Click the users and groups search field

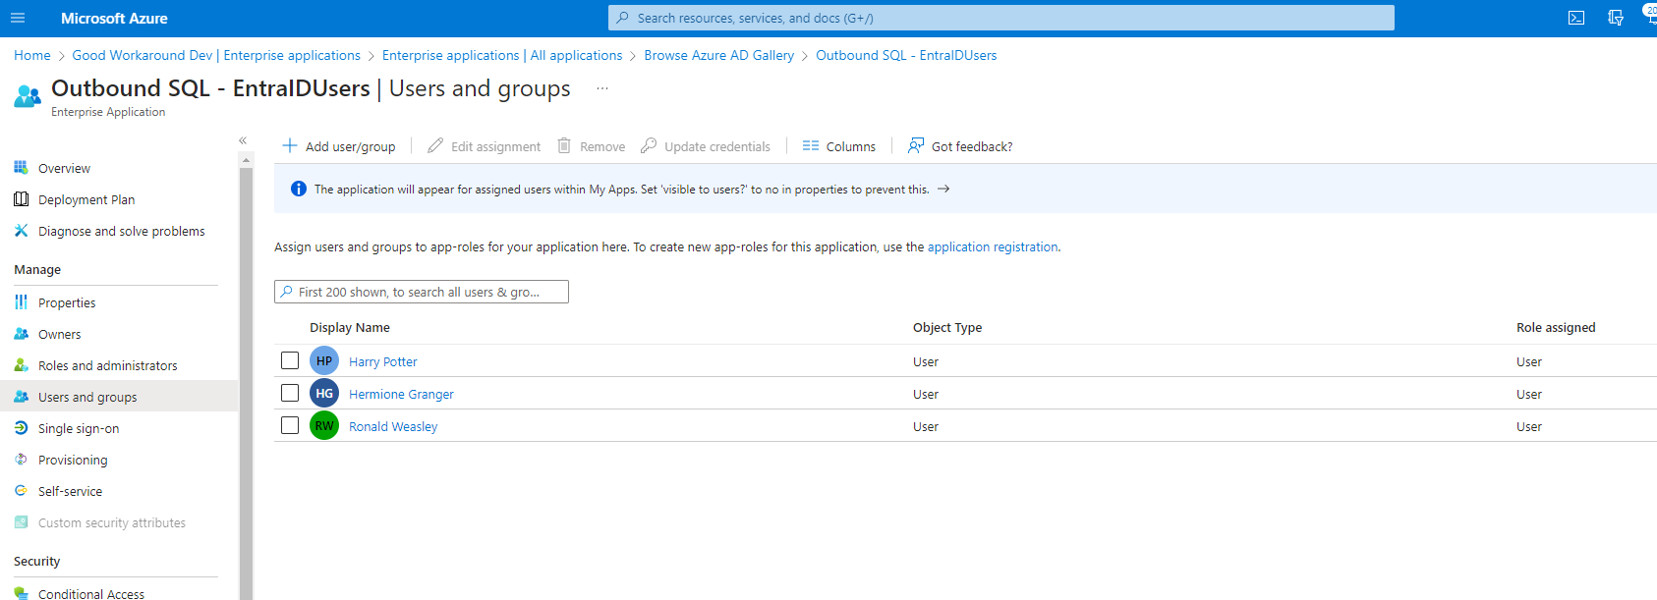[x=423, y=292]
